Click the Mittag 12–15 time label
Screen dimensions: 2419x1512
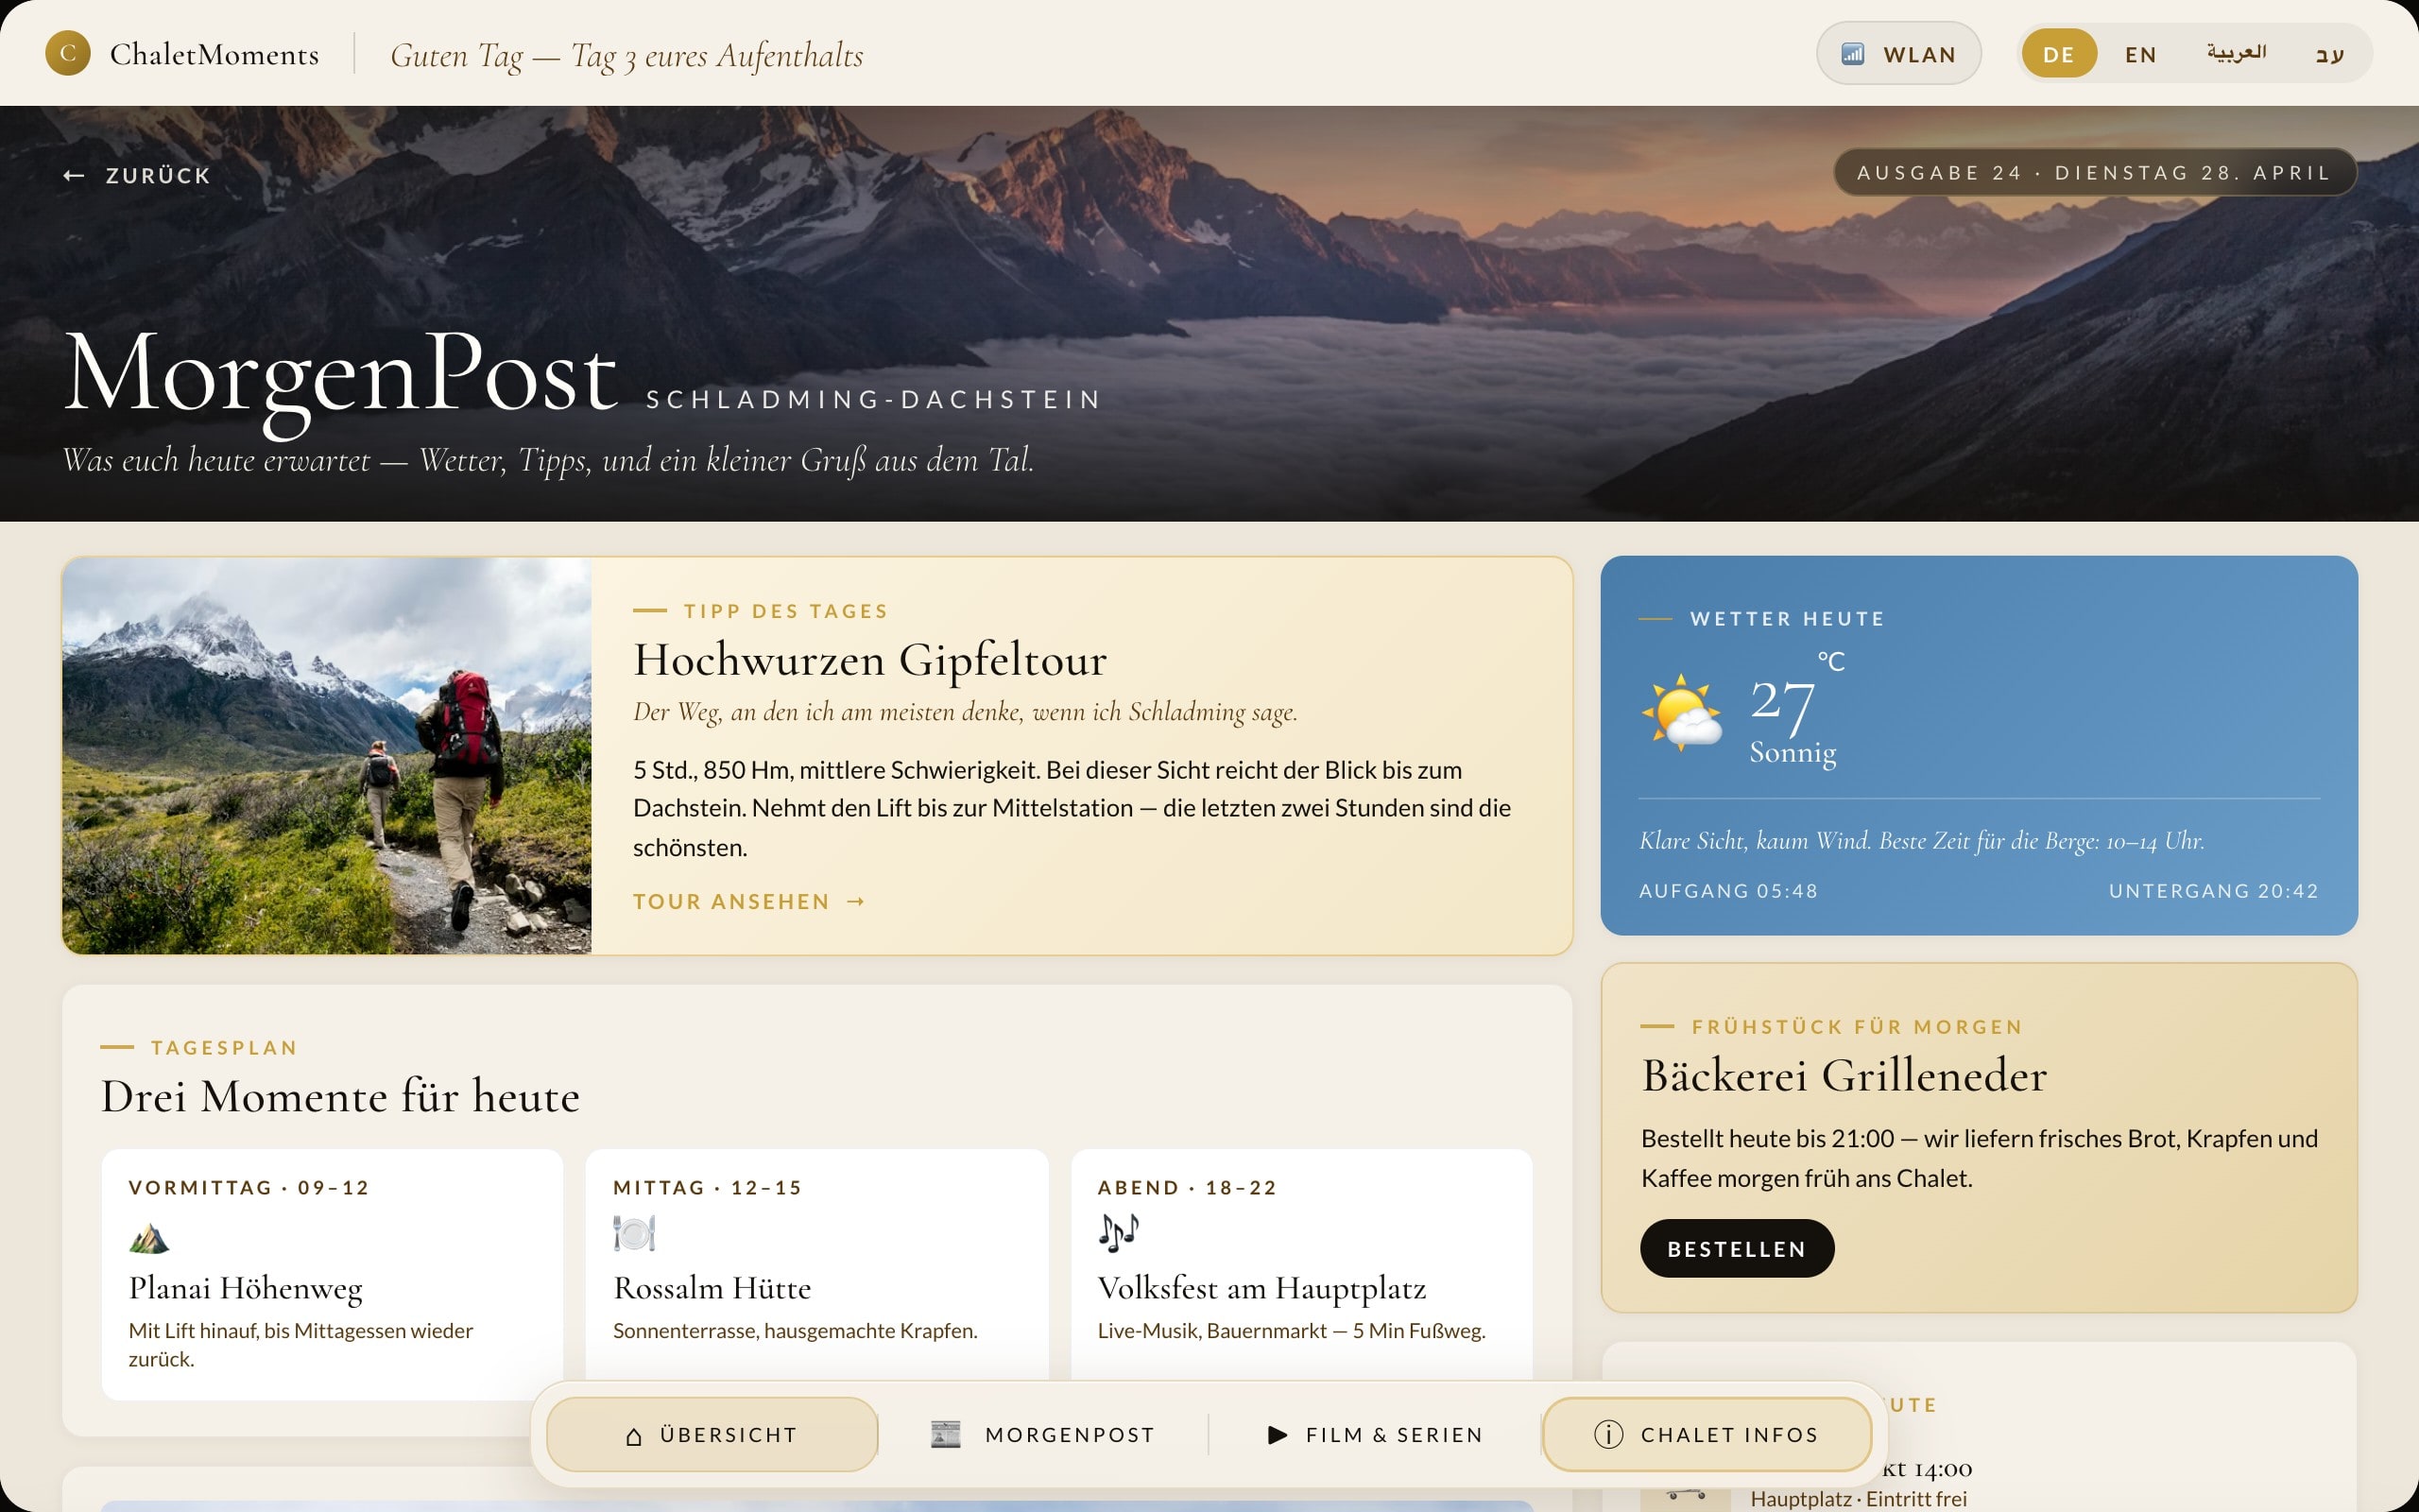[x=708, y=1188]
